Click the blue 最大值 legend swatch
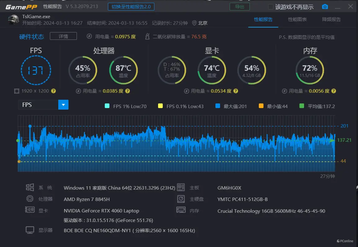 [218, 106]
